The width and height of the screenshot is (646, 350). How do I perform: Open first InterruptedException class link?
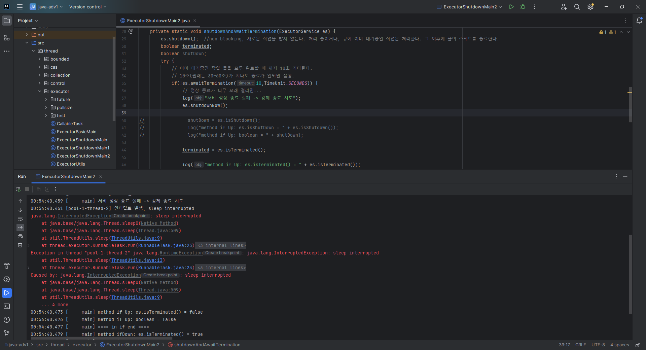(x=84, y=216)
